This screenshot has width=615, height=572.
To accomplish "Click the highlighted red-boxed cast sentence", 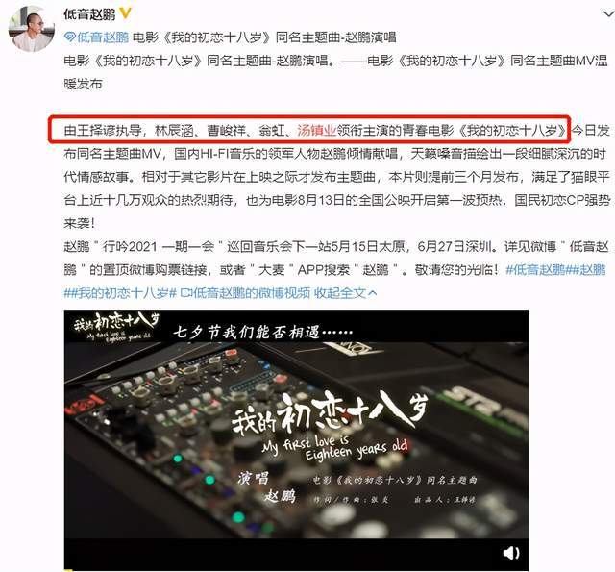I will coord(309,130).
